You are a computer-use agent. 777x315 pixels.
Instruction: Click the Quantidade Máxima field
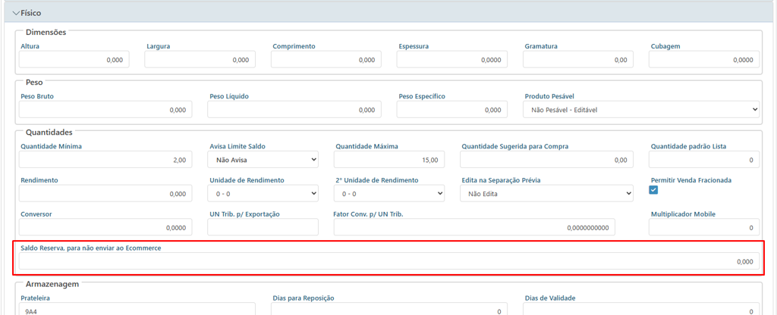389,160
